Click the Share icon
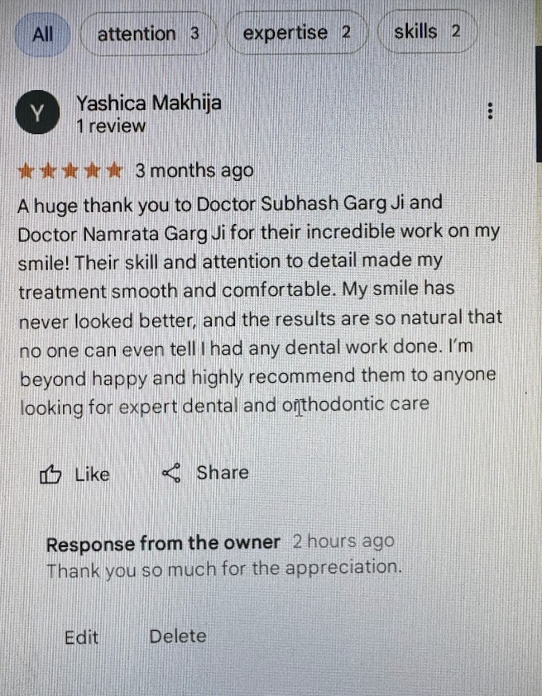The width and height of the screenshot is (542, 696). coord(172,474)
